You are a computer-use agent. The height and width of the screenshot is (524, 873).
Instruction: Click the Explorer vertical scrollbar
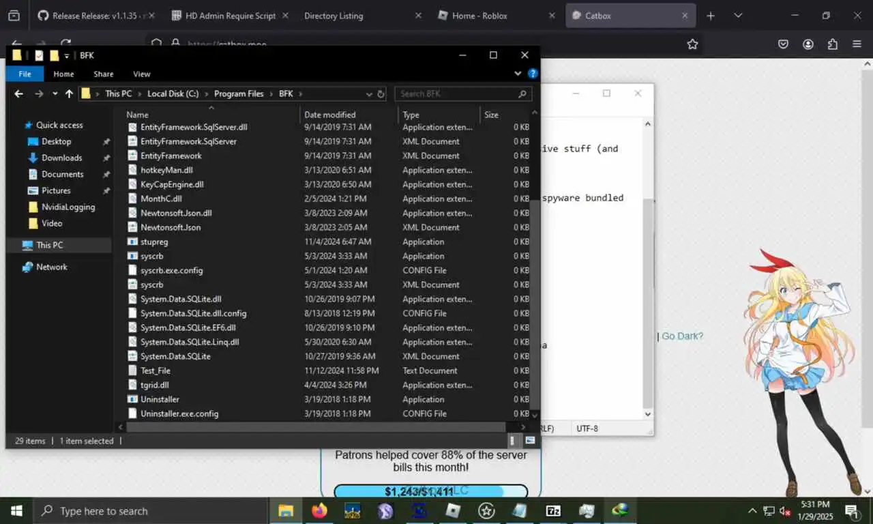pos(535,305)
